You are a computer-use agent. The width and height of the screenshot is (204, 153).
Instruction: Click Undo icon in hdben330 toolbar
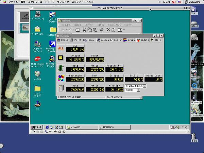101,30
